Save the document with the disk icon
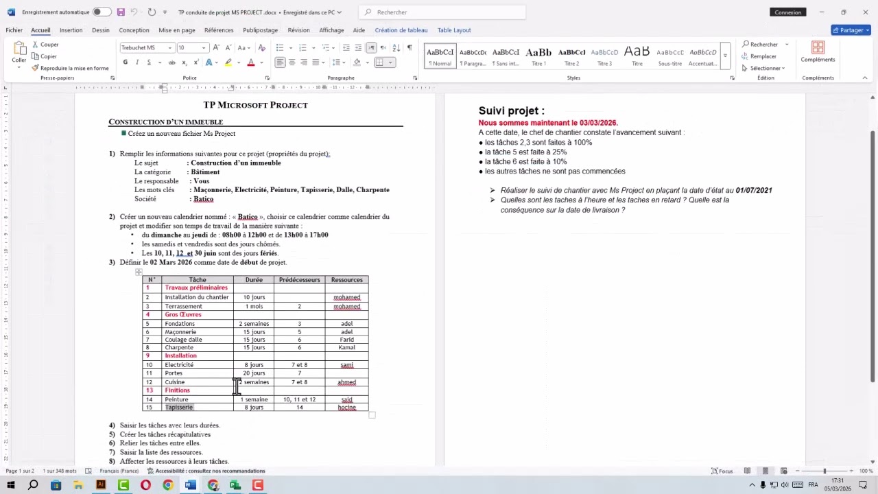This screenshot has height=494, width=878. [121, 12]
